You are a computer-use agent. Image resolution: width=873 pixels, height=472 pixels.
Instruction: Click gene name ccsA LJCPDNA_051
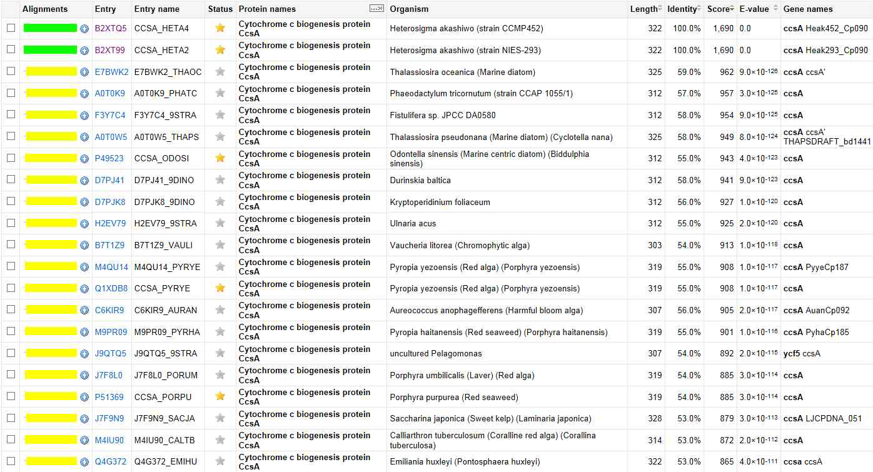822,418
